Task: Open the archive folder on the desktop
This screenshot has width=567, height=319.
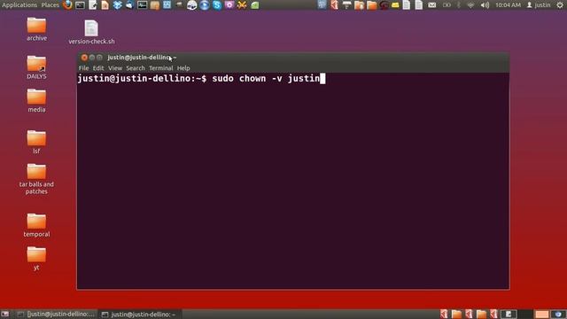Action: (x=36, y=29)
